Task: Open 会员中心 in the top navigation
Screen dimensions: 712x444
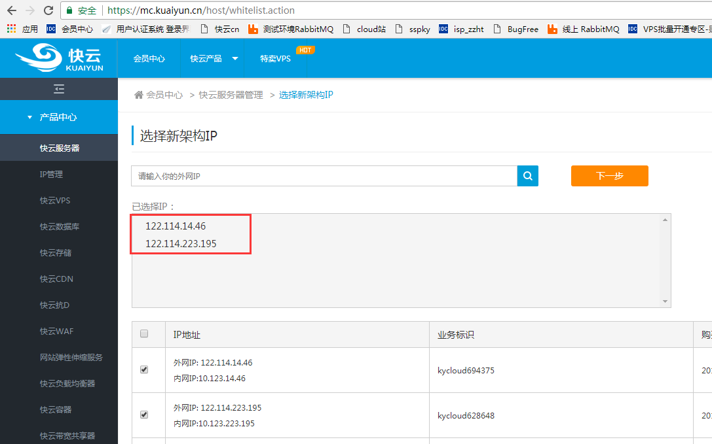Action: click(149, 58)
